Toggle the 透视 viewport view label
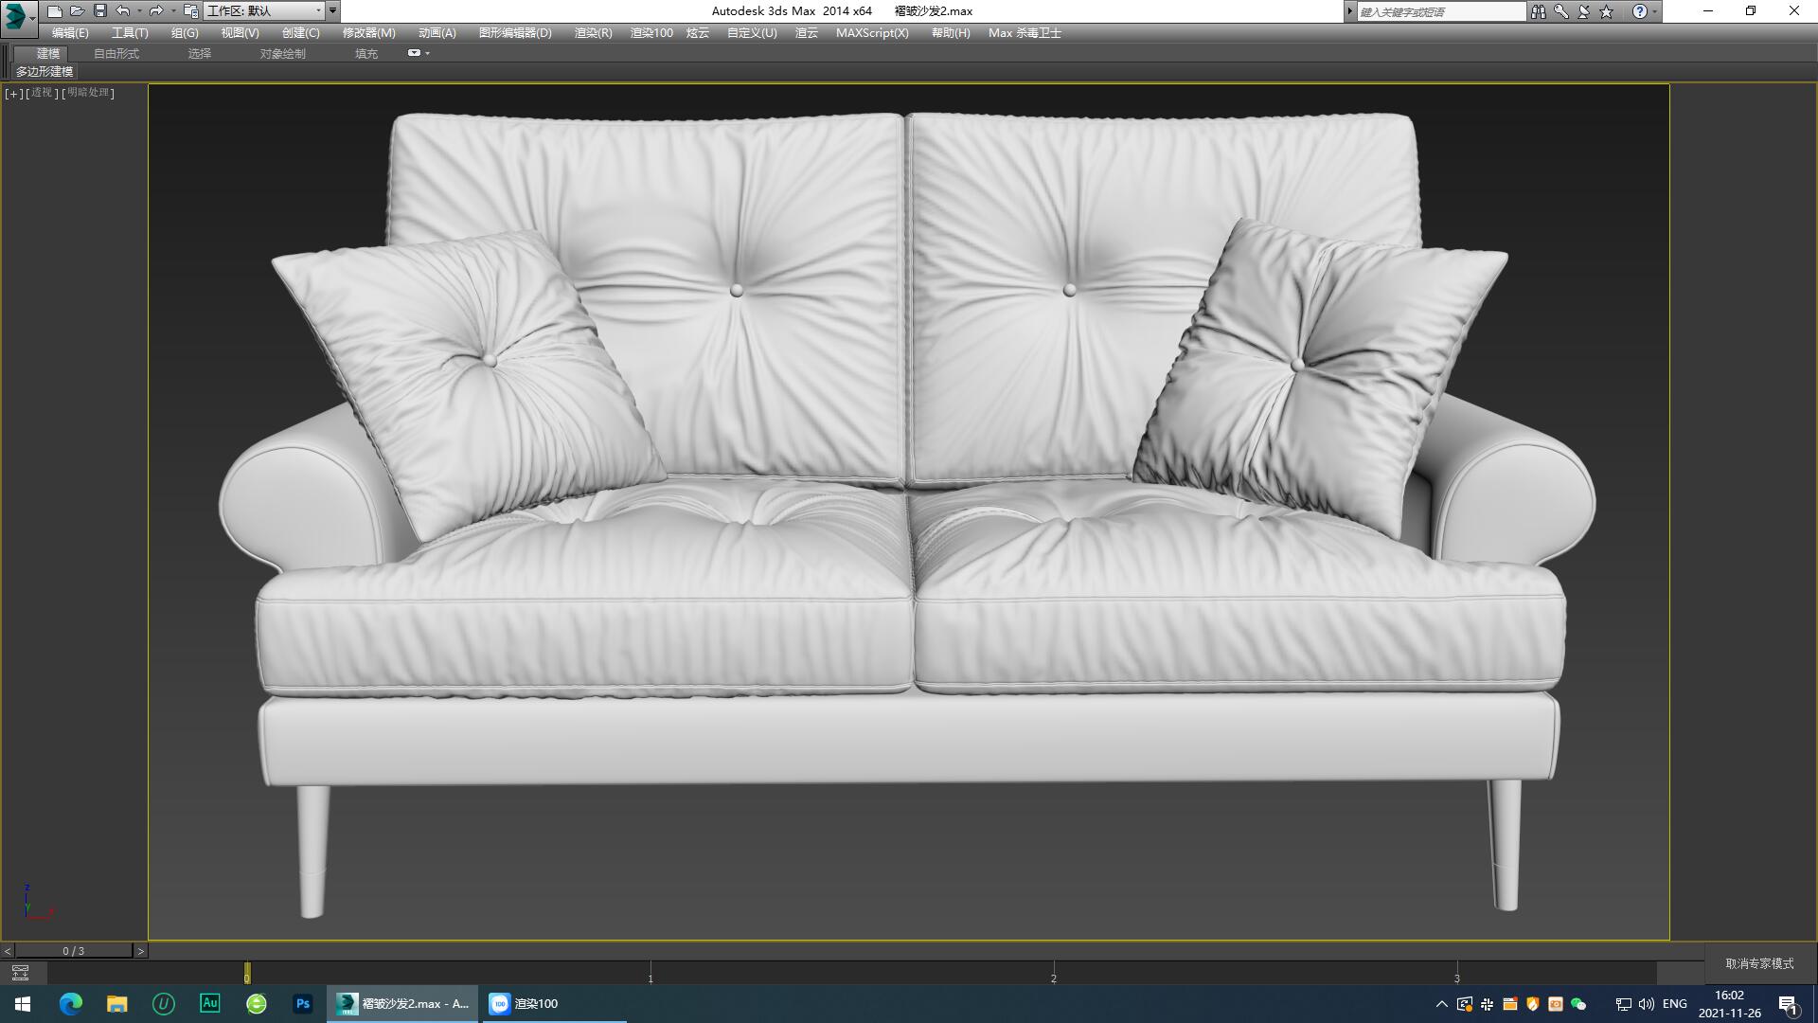This screenshot has width=1818, height=1023. click(42, 94)
